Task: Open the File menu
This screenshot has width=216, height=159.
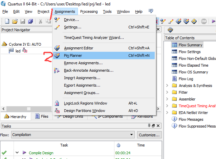Action: coord(5,12)
